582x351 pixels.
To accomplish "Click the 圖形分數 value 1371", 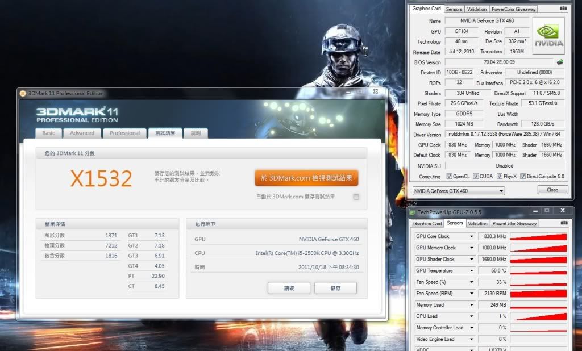I will [111, 236].
